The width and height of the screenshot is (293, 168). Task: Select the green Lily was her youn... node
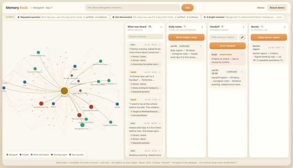click(x=35, y=69)
